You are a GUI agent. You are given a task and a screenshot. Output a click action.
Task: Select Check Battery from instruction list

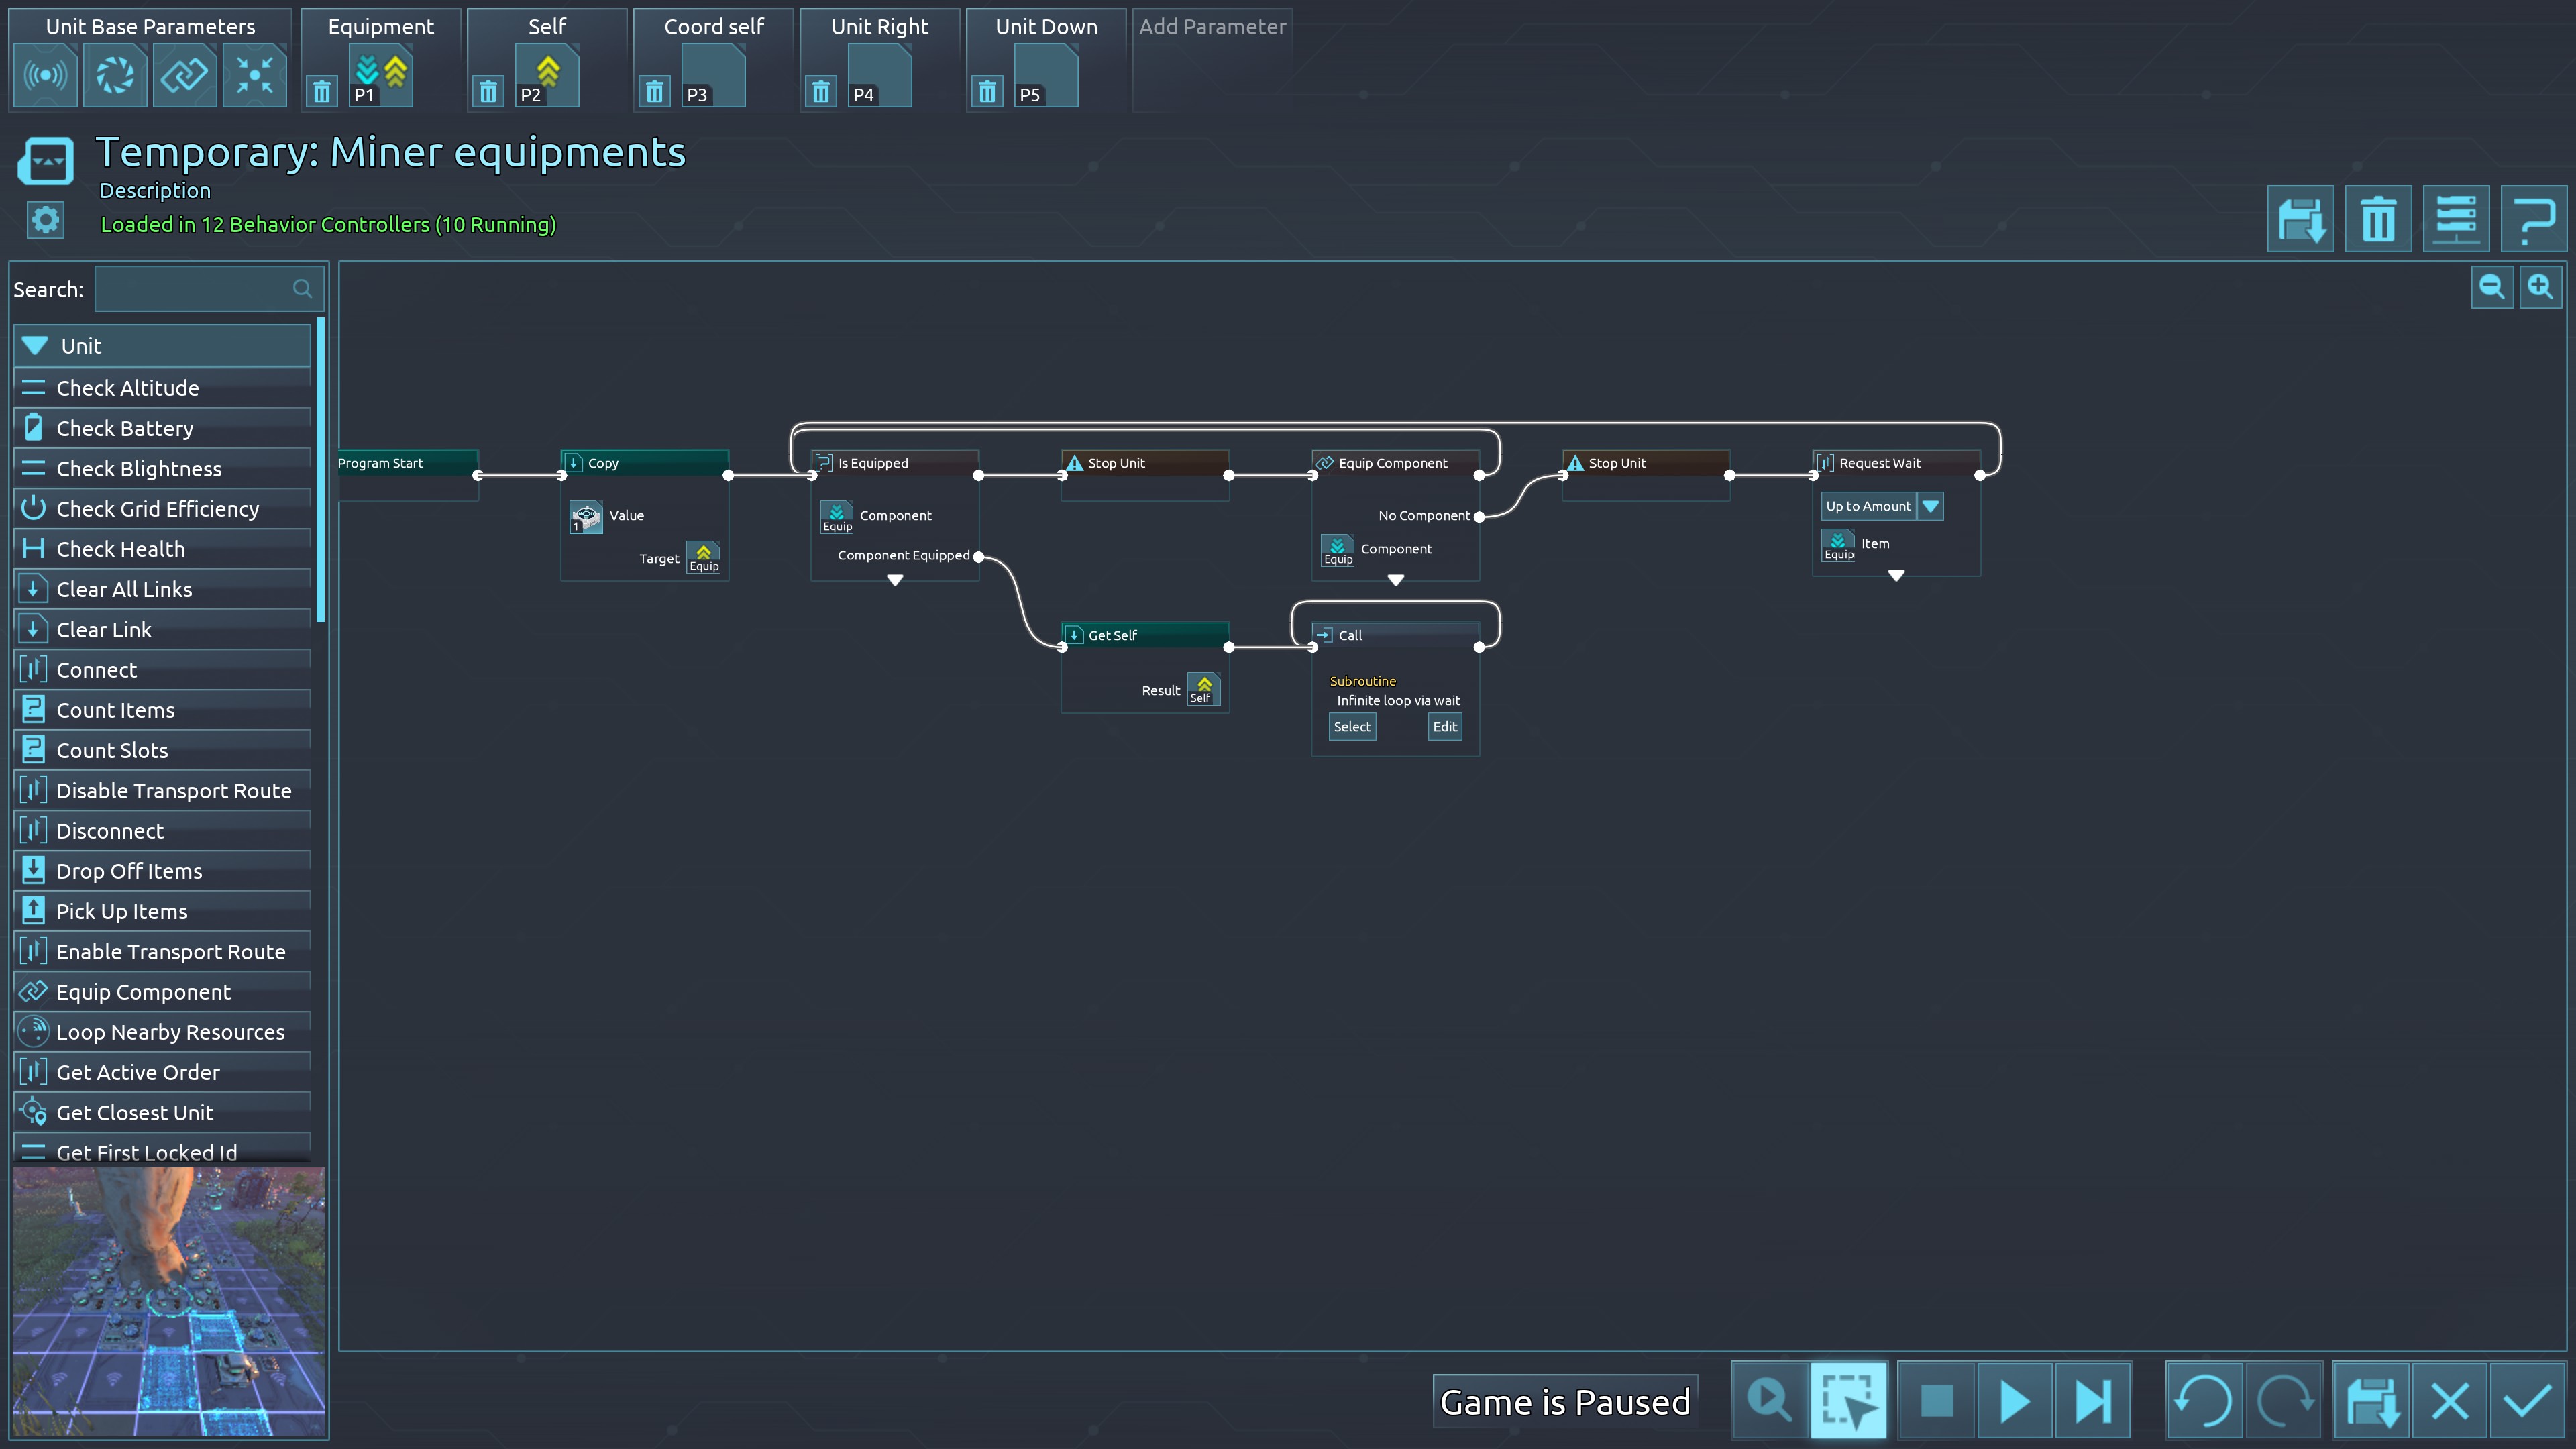point(125,428)
